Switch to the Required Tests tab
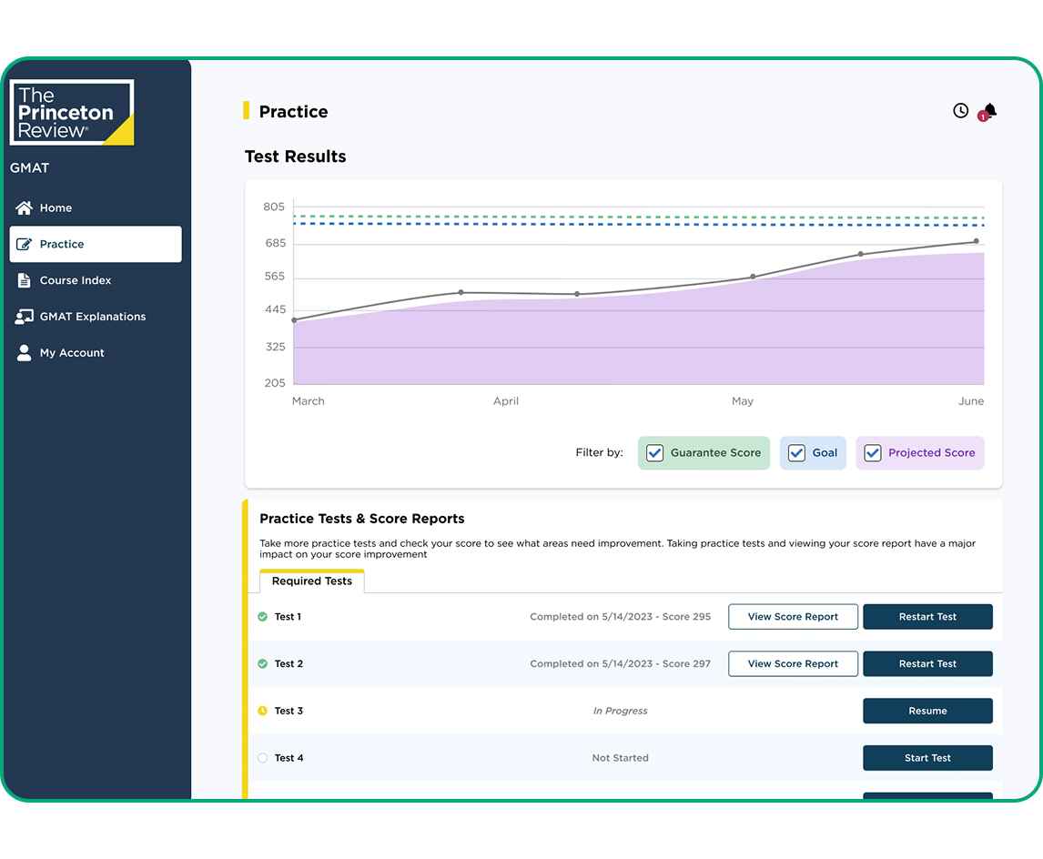The width and height of the screenshot is (1043, 859). [x=311, y=581]
